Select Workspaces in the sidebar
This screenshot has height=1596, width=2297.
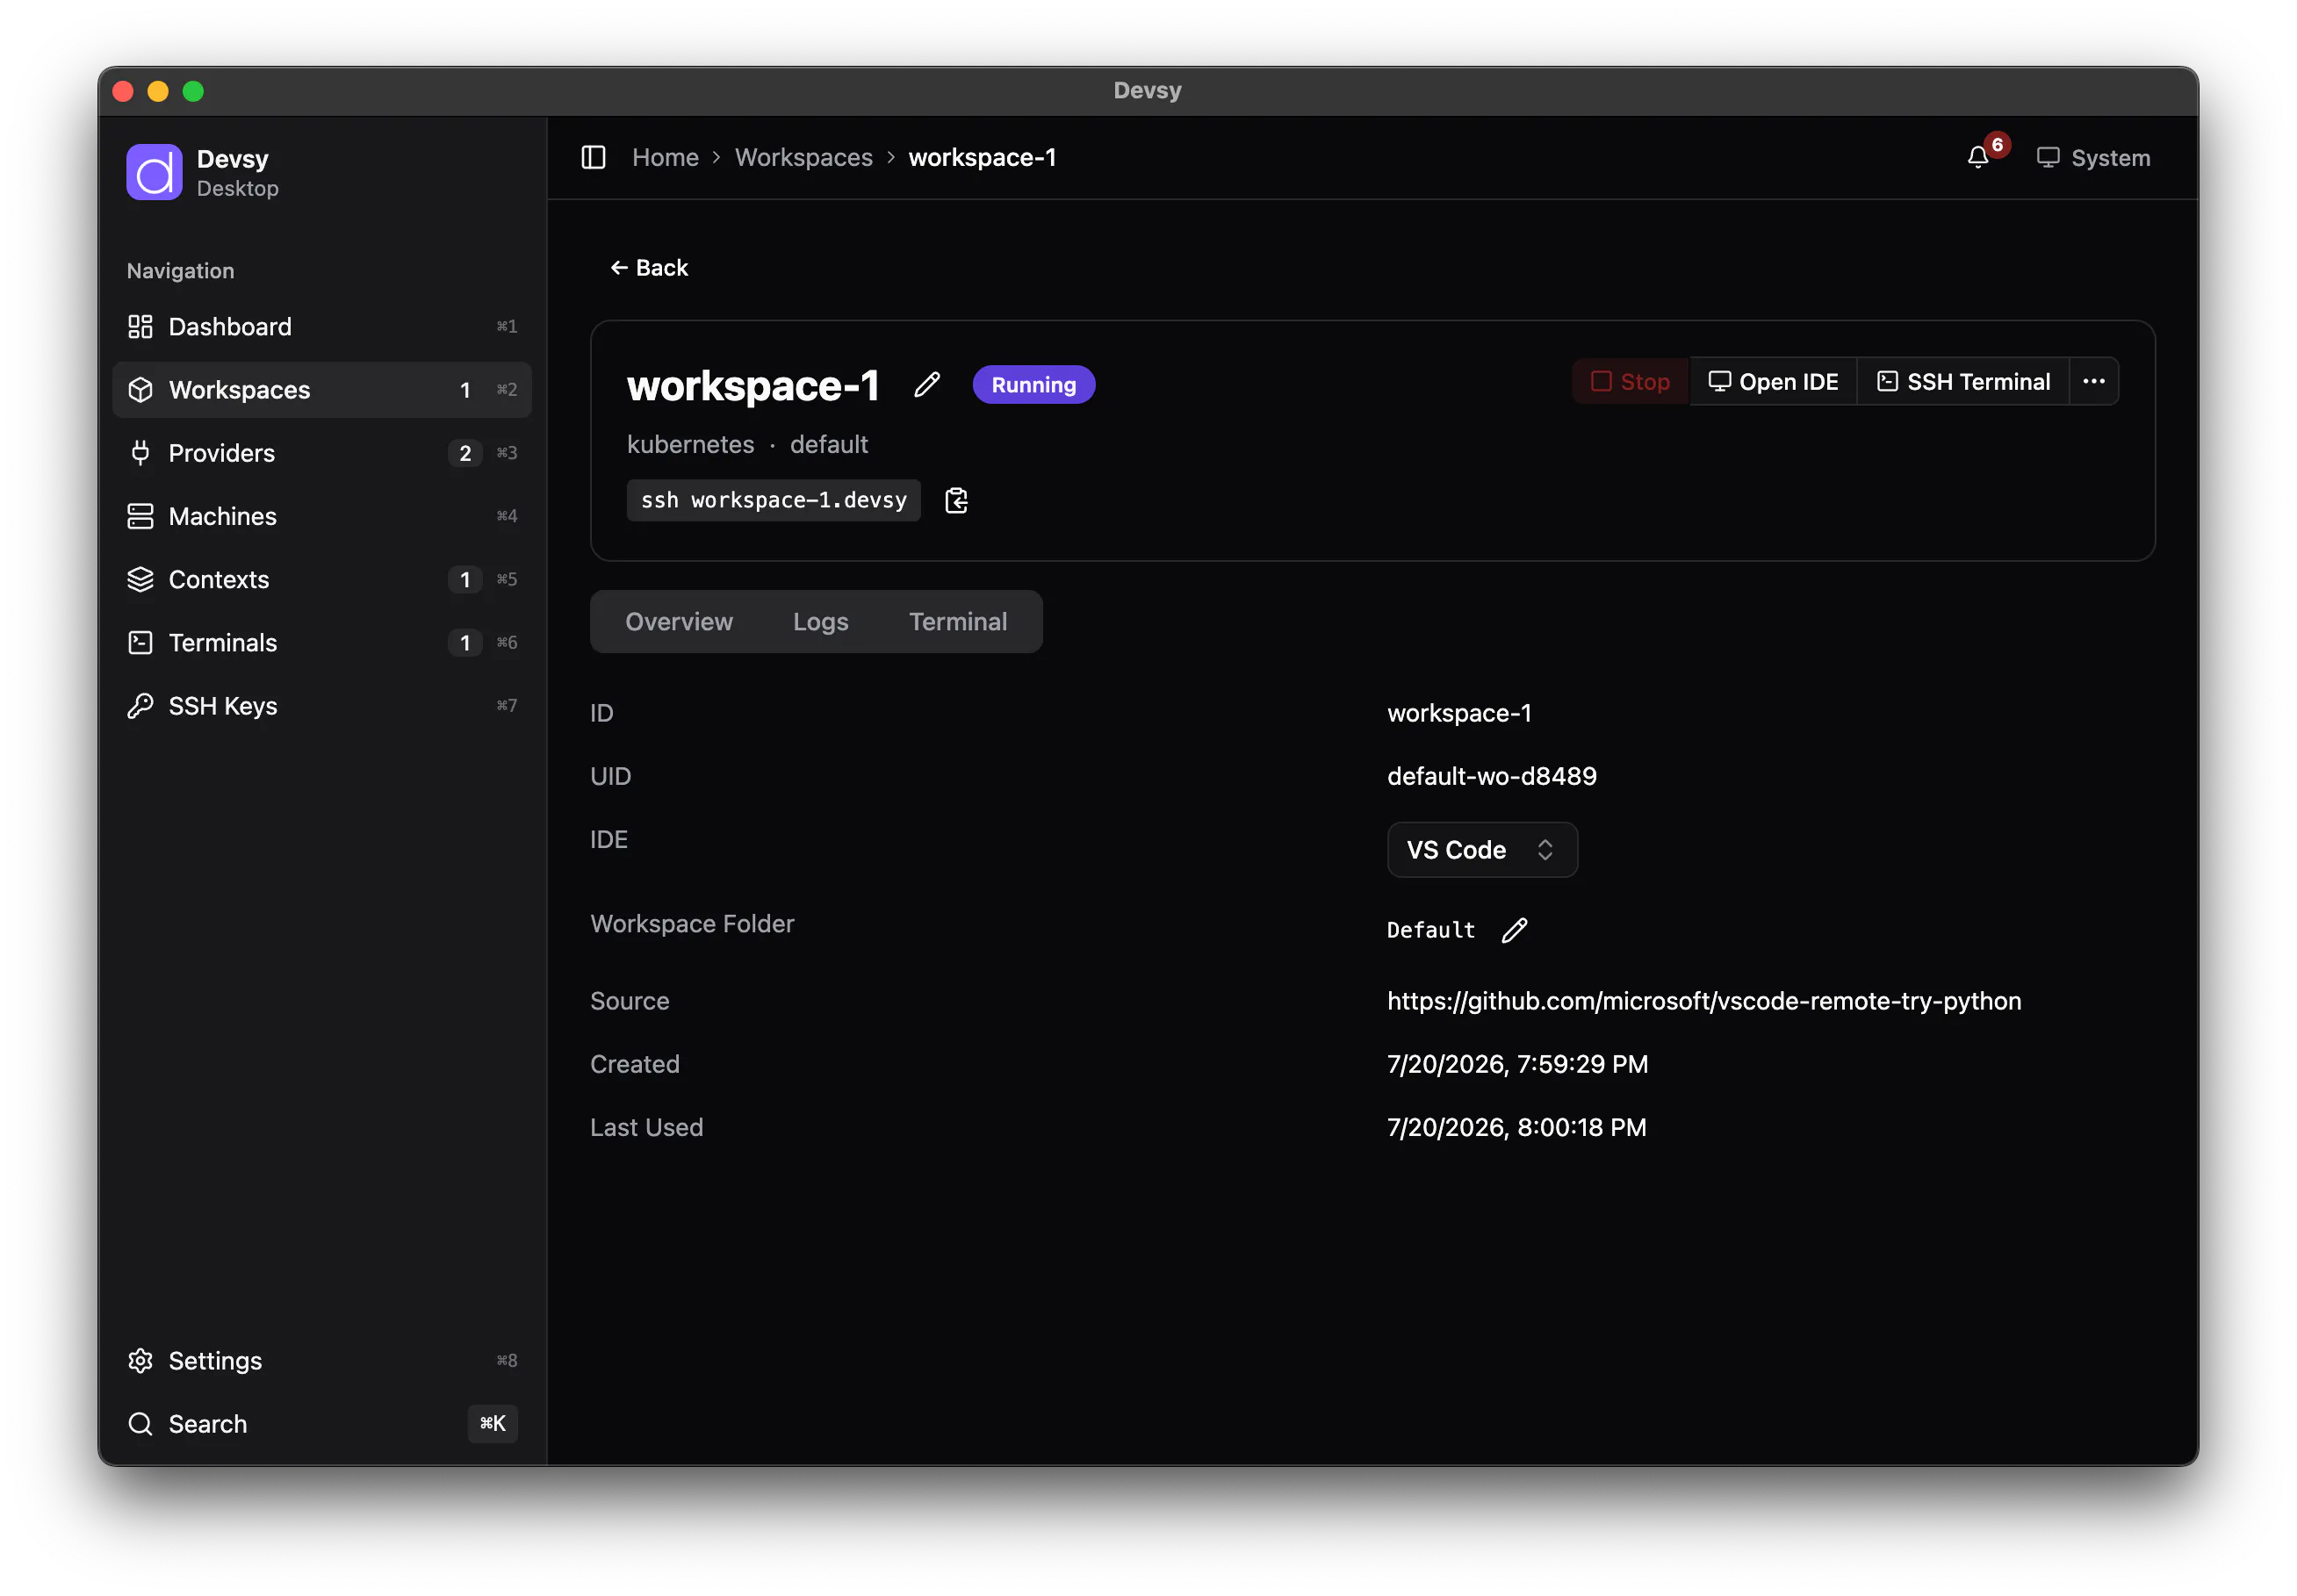[322, 389]
